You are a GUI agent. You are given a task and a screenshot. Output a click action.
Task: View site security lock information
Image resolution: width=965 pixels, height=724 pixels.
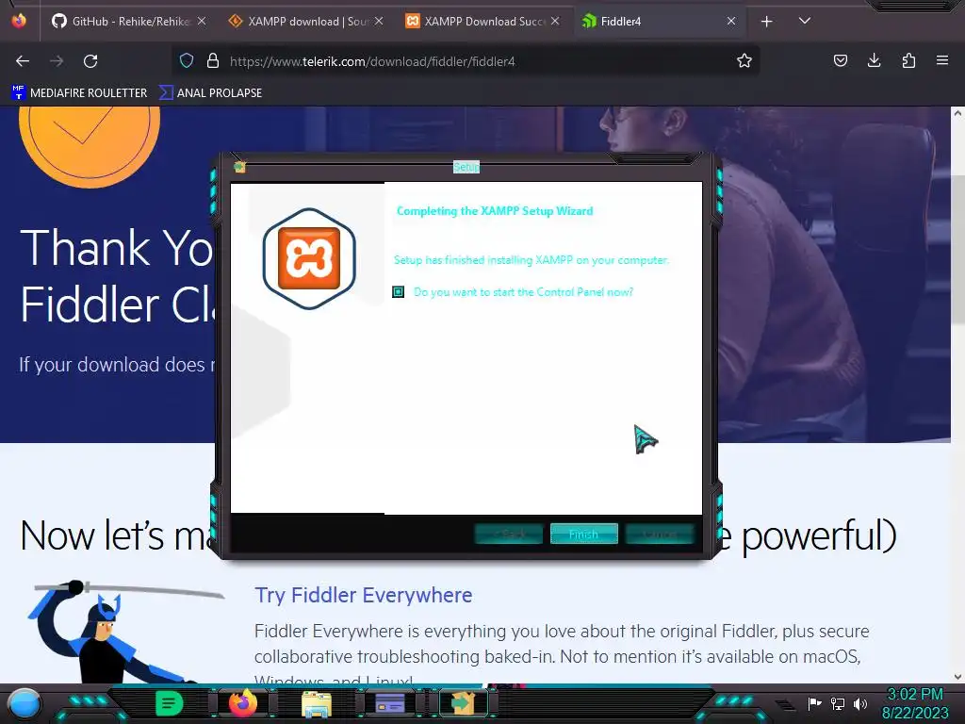(x=213, y=60)
